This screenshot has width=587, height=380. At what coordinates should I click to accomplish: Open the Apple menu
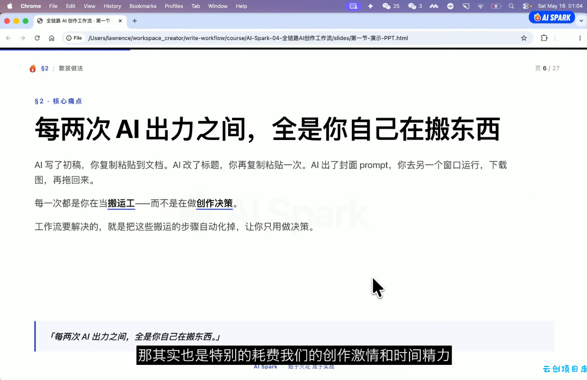pos(10,6)
